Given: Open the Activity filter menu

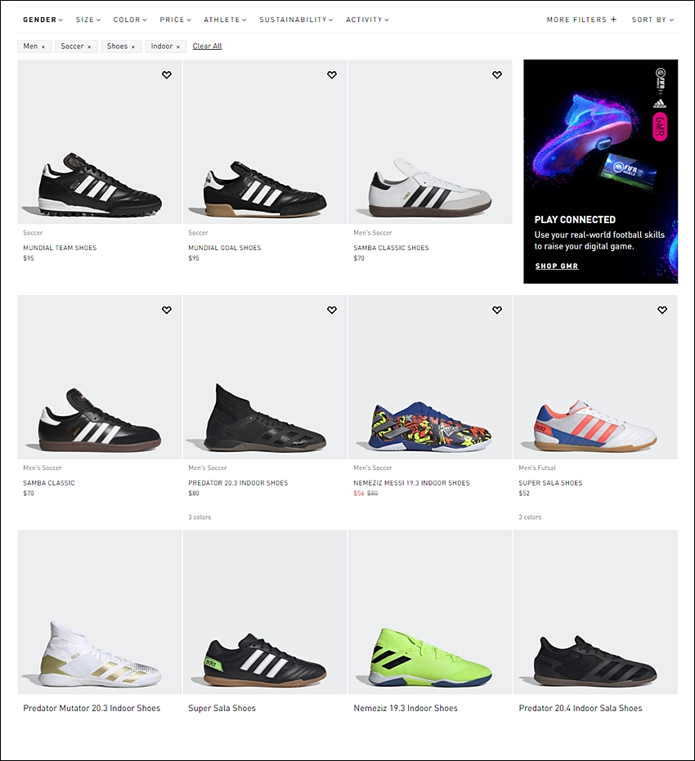Looking at the screenshot, I should [x=367, y=20].
